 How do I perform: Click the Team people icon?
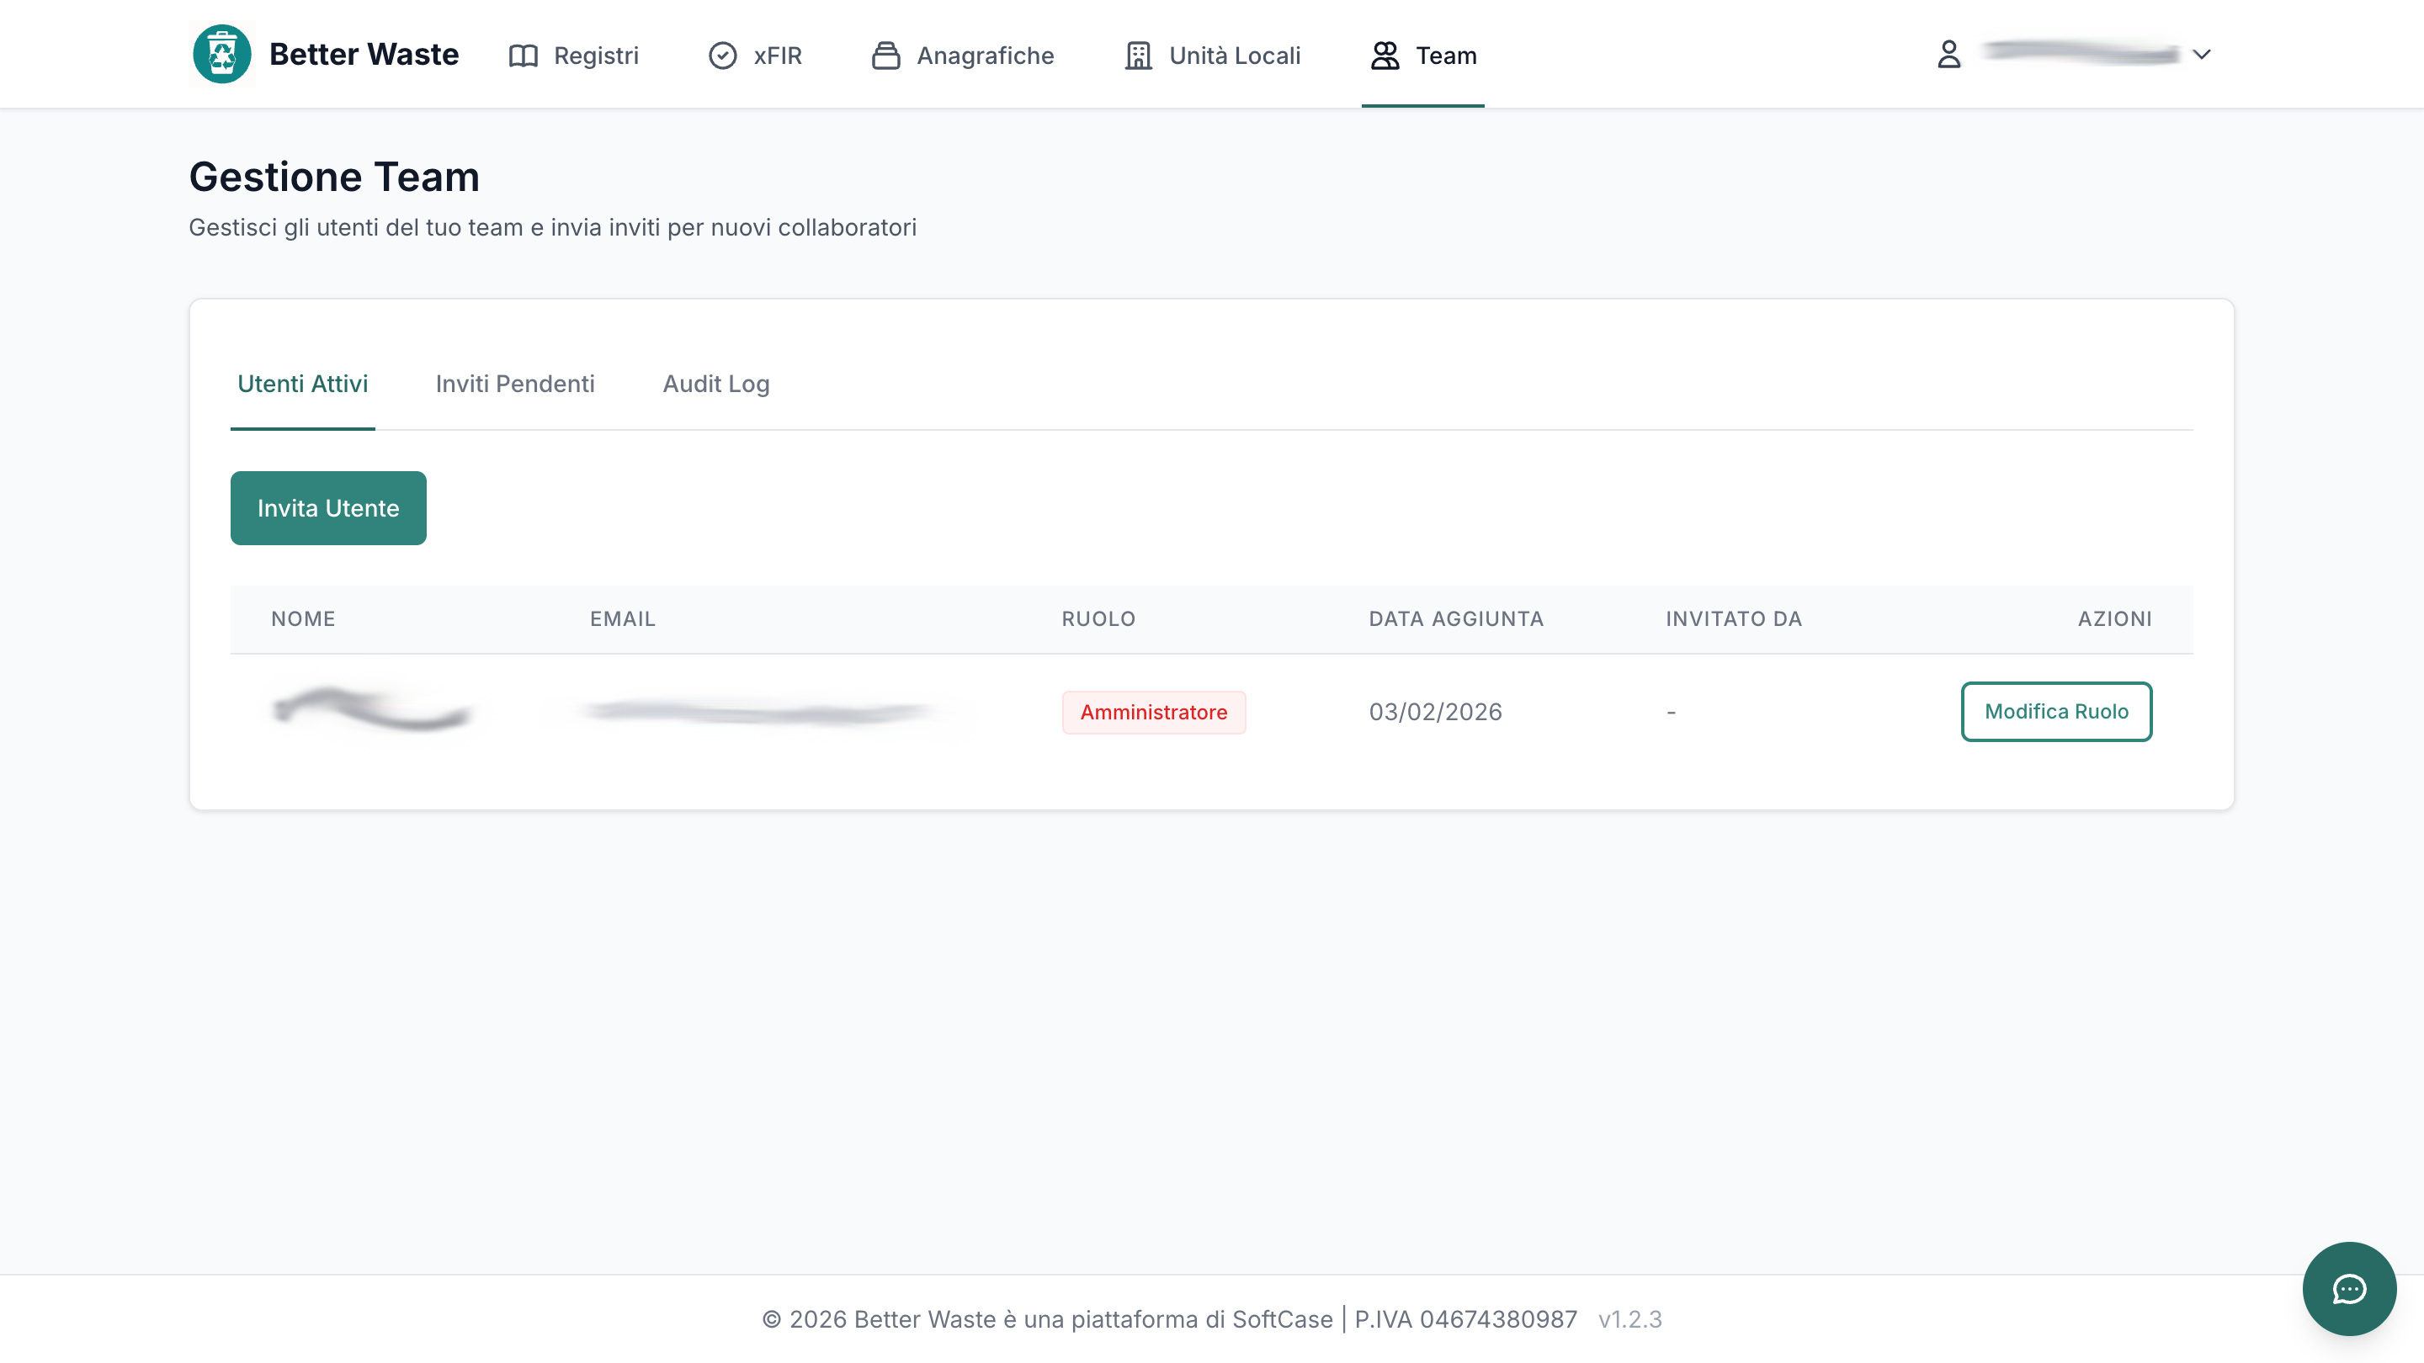click(x=1385, y=56)
